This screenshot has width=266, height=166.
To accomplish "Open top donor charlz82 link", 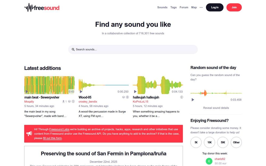I will (220, 159).
